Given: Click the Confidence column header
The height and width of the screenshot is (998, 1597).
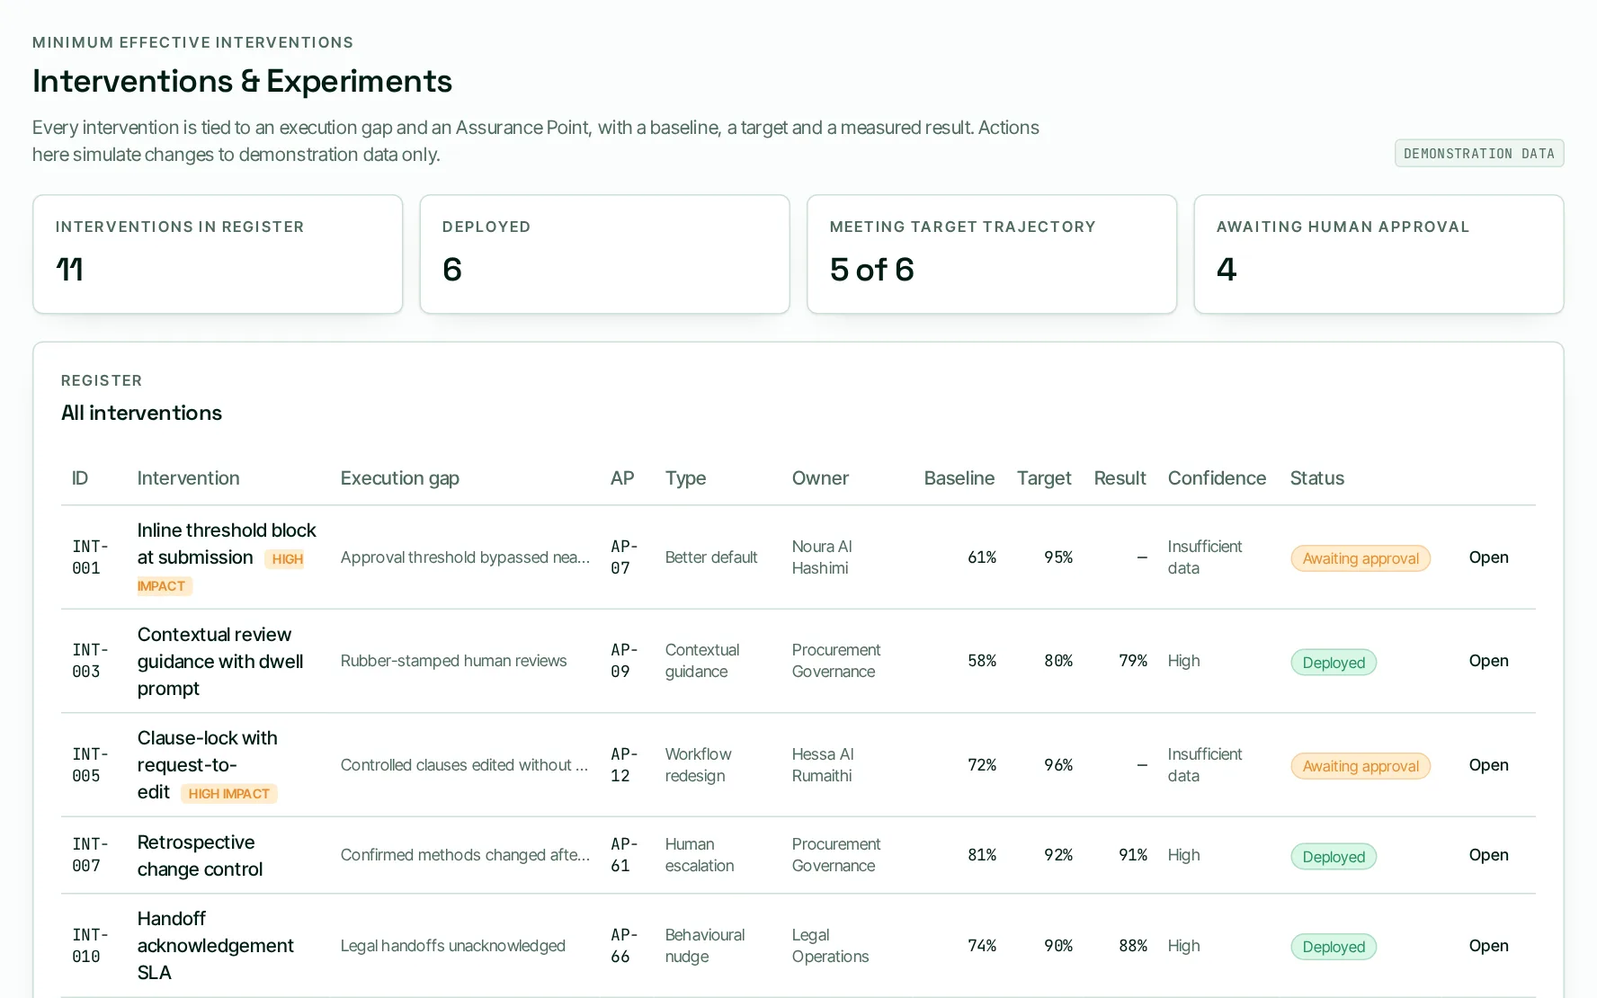Looking at the screenshot, I should (1217, 478).
